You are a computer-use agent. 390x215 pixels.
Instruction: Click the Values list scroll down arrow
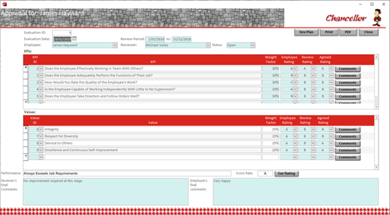(x=376, y=167)
